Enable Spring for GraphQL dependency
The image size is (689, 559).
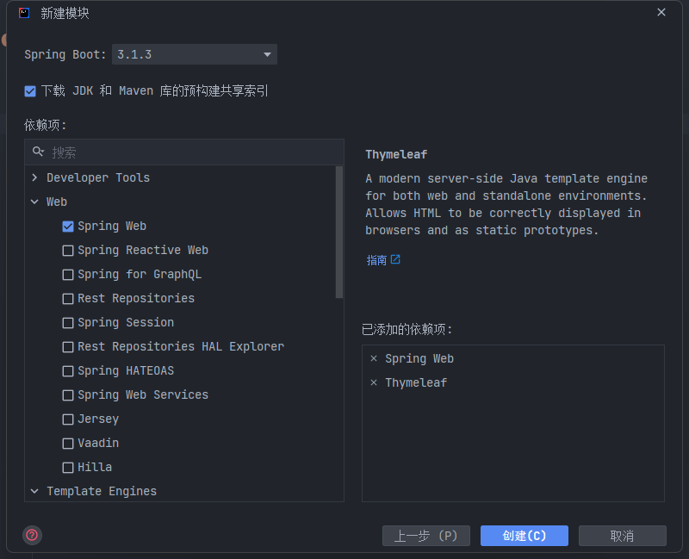tap(68, 275)
